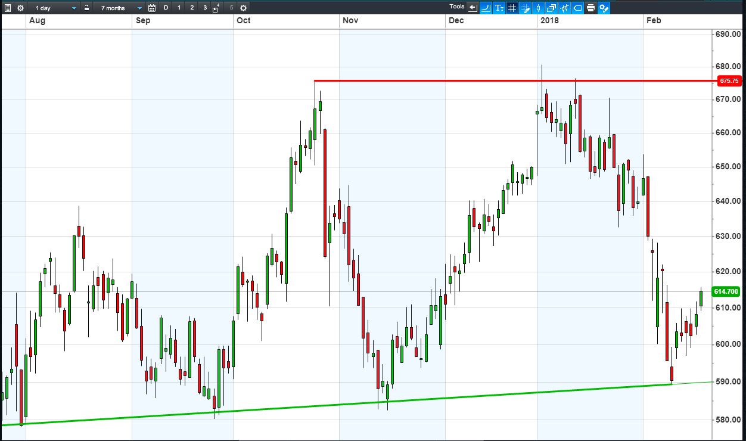Open the calendar date picker
Screen dimensions: 746x441
pyautogui.click(x=152, y=8)
